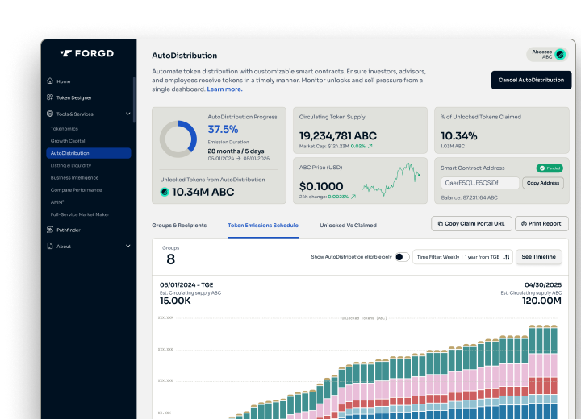Viewport: 581px width, 419px height.
Task: Select Tokenomics in the sidebar
Action: pos(65,128)
